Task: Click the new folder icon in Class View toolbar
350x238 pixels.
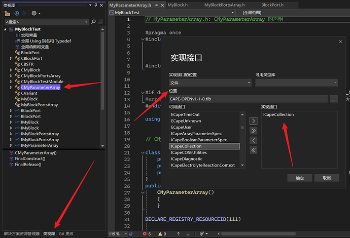Action: click(8, 14)
